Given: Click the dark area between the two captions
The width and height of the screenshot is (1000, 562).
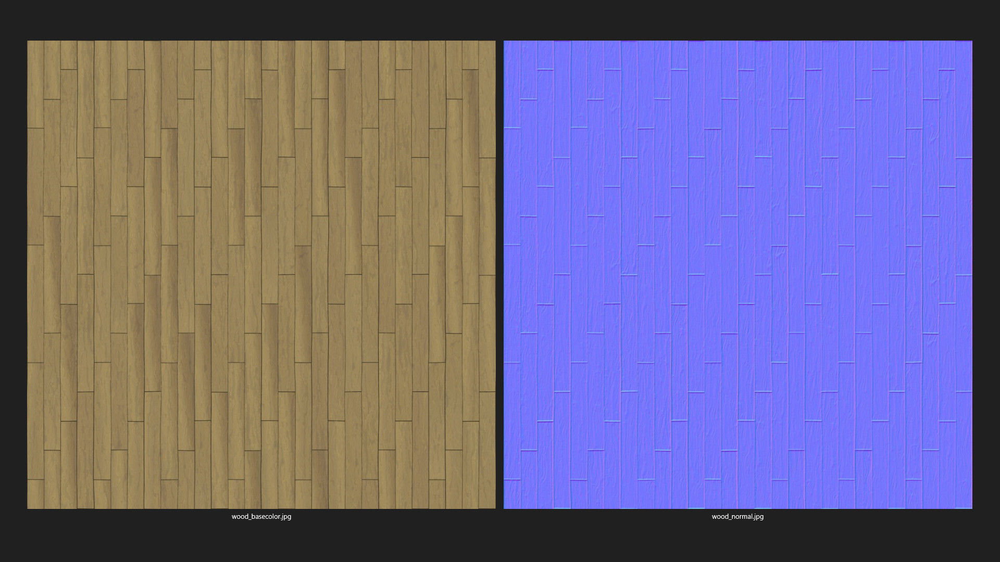Looking at the screenshot, I should tap(499, 517).
